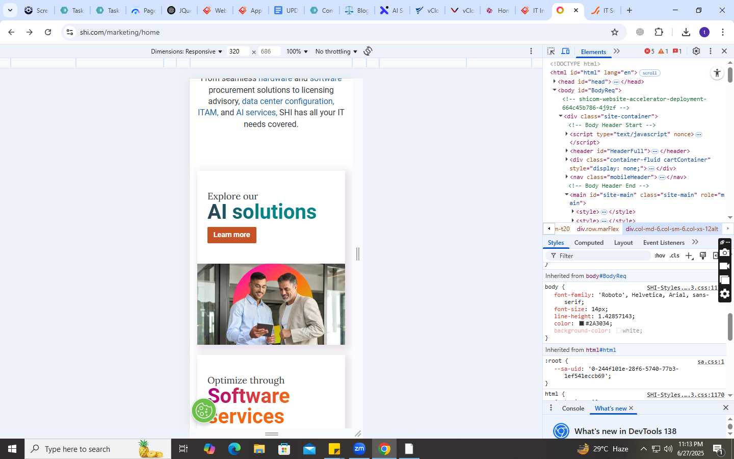Expand the nav mobileHeader node

pos(567,177)
